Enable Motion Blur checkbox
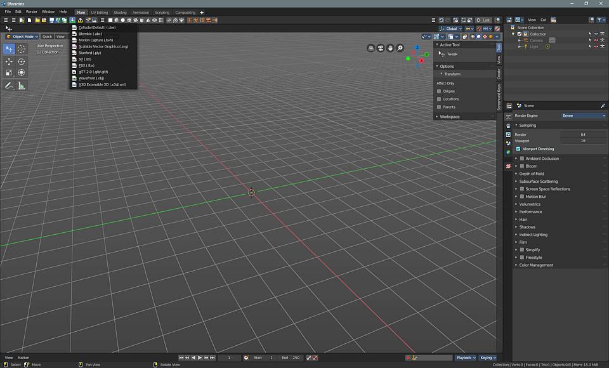This screenshot has width=609, height=368. tap(522, 197)
